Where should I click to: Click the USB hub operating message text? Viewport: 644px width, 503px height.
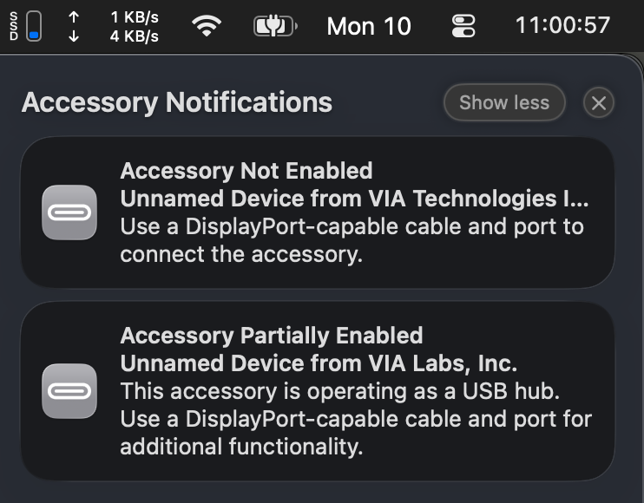340,391
